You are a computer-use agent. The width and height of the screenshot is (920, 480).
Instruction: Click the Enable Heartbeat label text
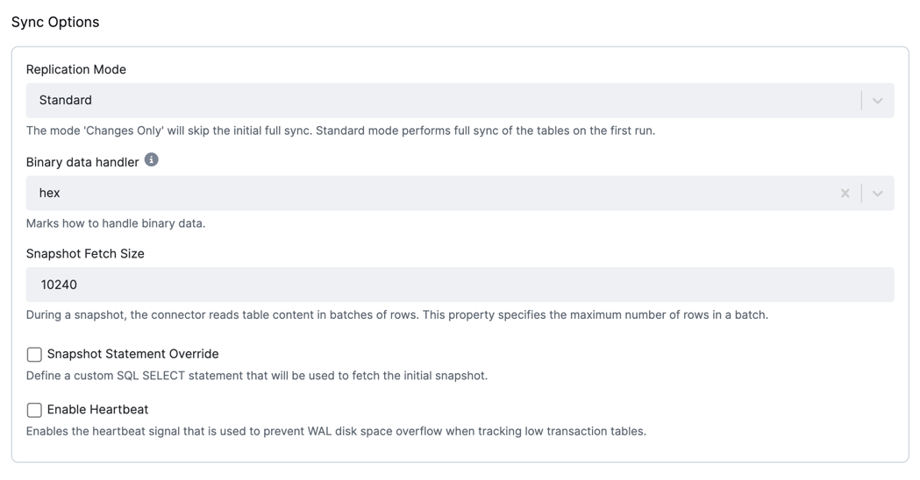tap(97, 410)
